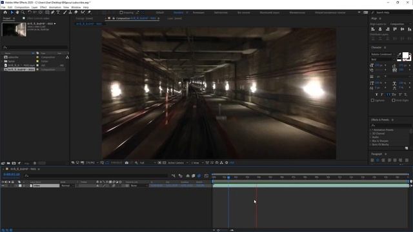Image resolution: width=413 pixels, height=232 pixels.
Task: Toggle Faux Bold text style button
Action: (x=376, y=95)
